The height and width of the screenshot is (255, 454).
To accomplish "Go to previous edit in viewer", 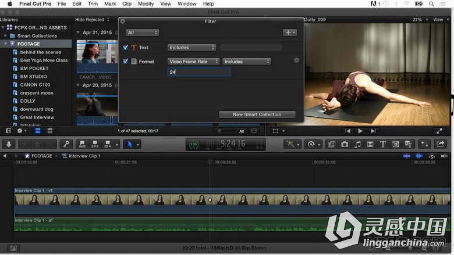I will [x=347, y=131].
